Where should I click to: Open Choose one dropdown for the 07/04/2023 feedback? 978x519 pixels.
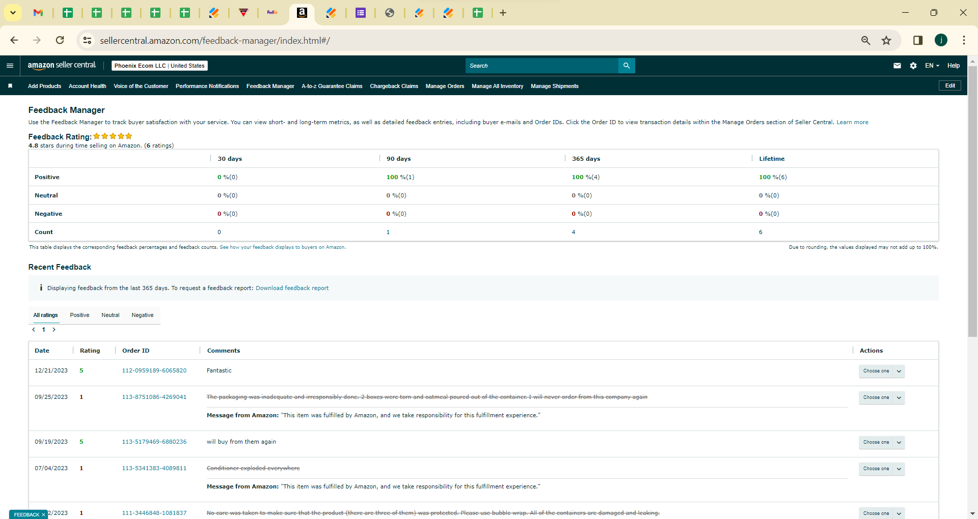(x=882, y=469)
